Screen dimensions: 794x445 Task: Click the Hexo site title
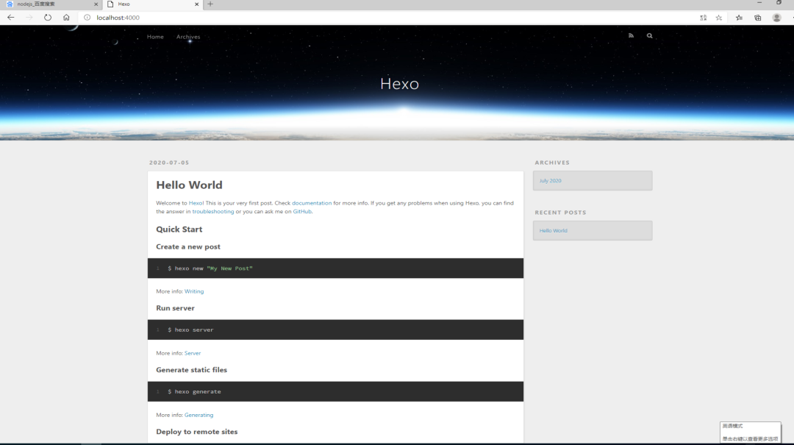pos(399,84)
